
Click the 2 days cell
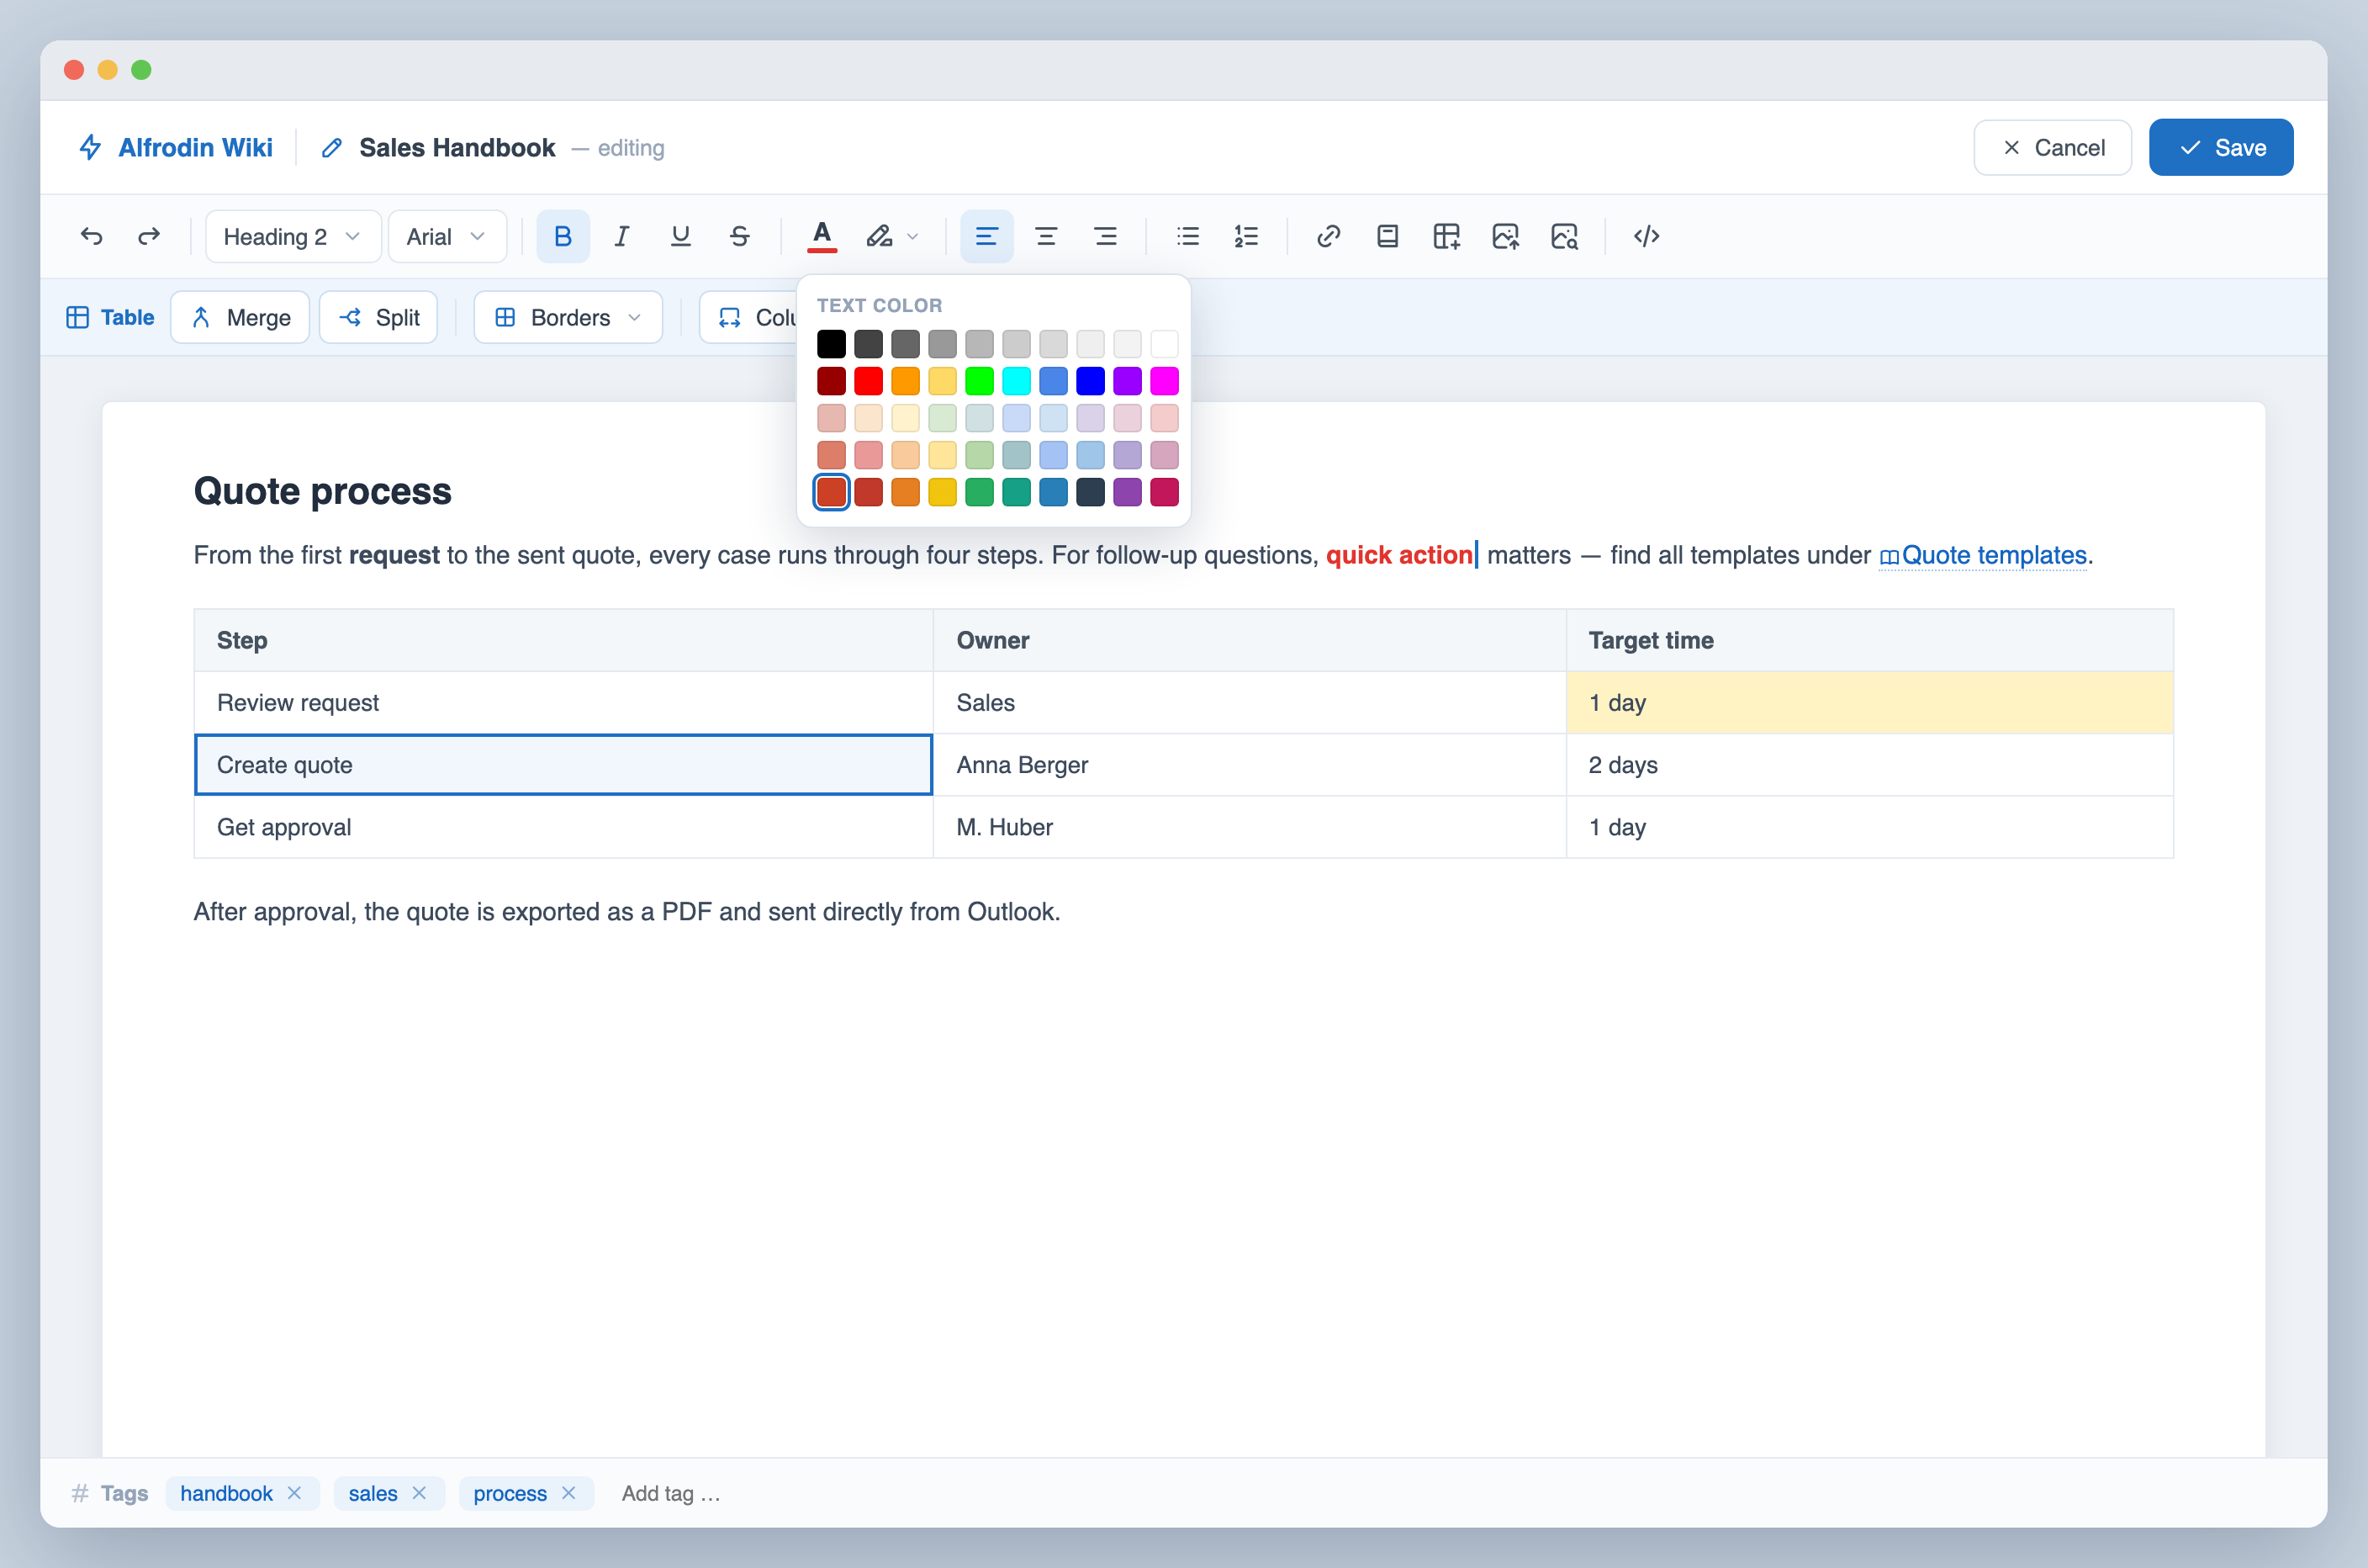click(x=1869, y=765)
